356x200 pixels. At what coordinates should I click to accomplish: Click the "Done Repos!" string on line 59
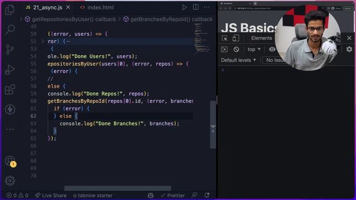(103, 94)
